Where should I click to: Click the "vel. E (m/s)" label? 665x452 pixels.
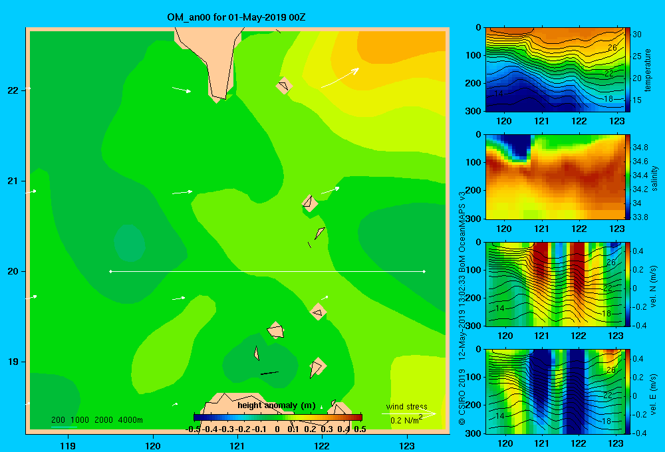[x=653, y=394]
